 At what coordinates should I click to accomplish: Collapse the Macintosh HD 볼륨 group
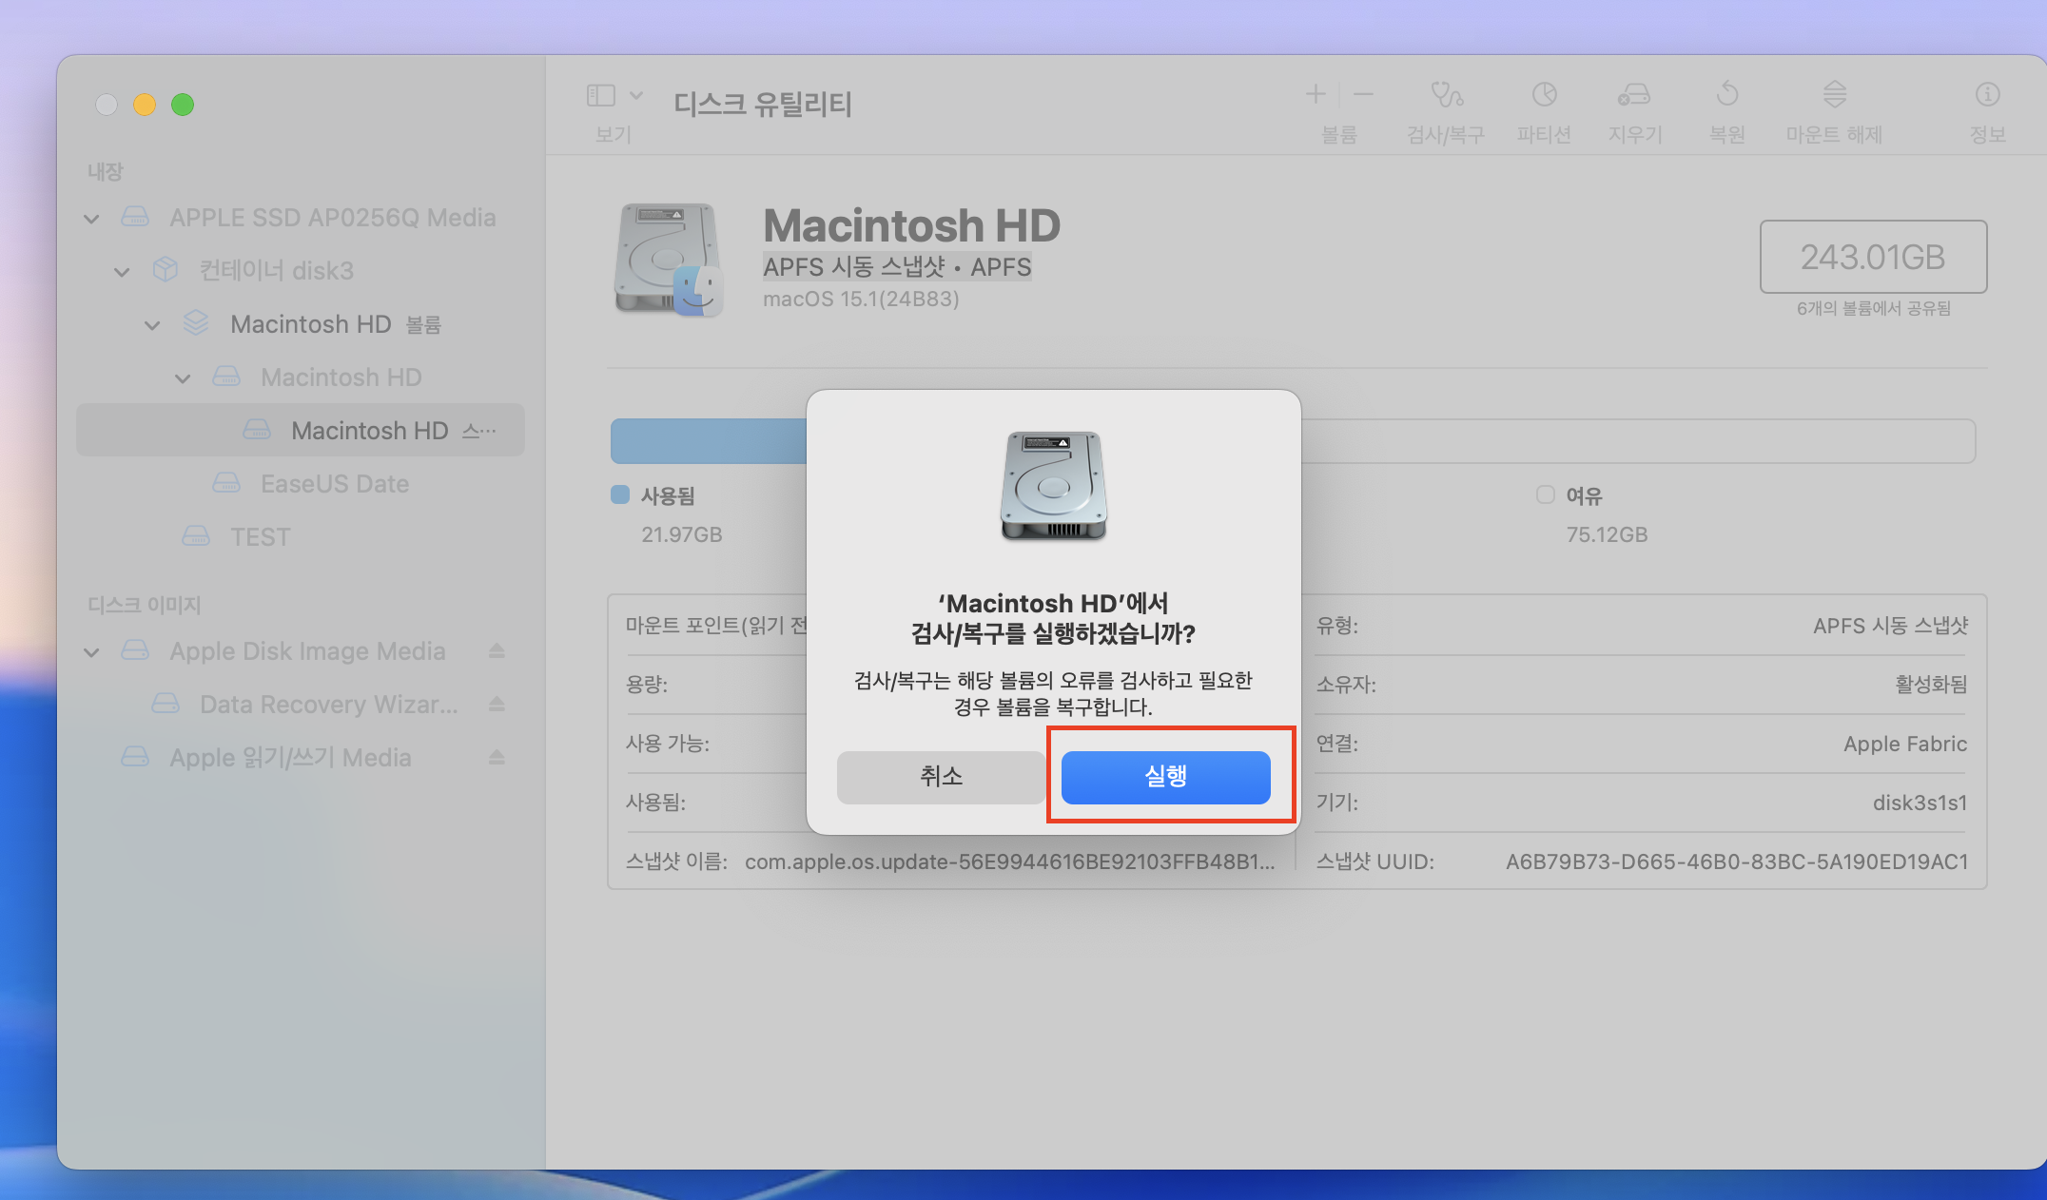tap(152, 325)
